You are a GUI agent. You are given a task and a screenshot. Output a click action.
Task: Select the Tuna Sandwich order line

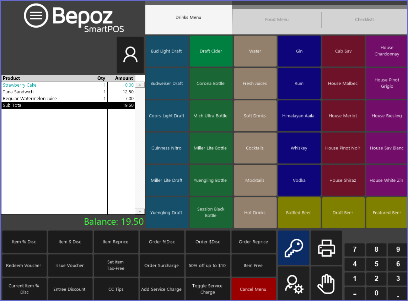[x=48, y=92]
